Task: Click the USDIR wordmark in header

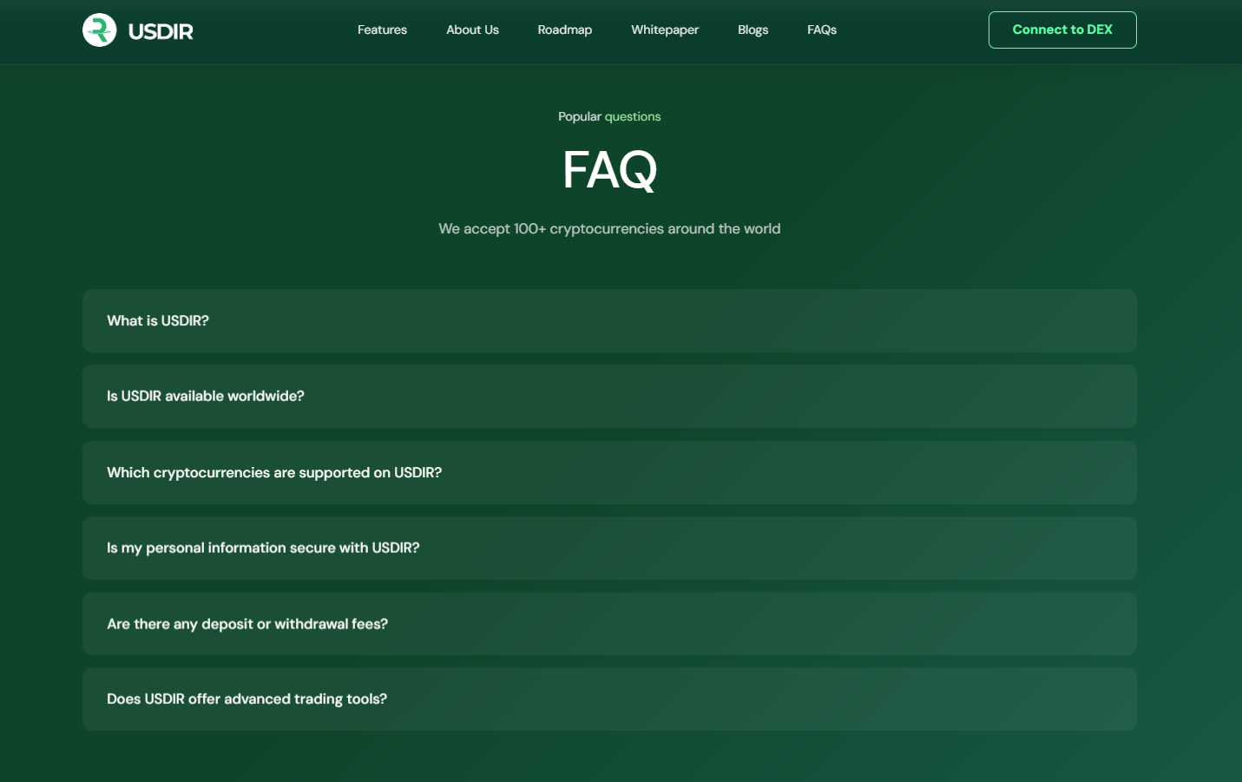Action: point(161,31)
